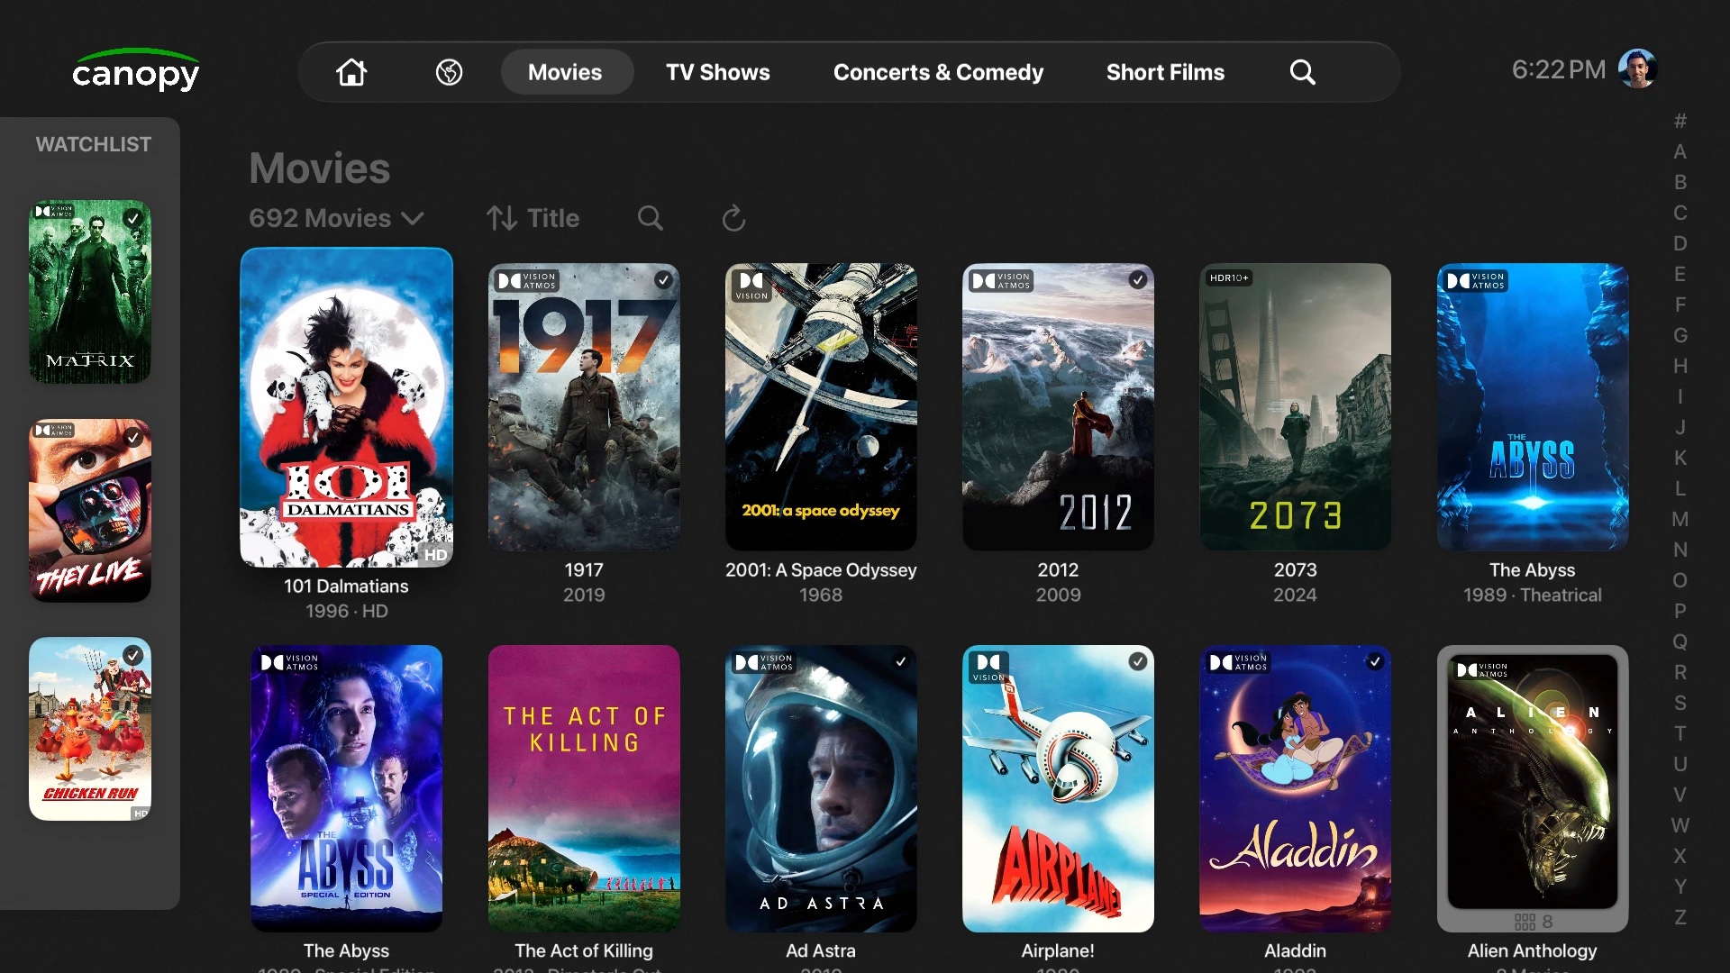
Task: Toggle the watched checkmark on Ad Astra
Action: (x=901, y=661)
